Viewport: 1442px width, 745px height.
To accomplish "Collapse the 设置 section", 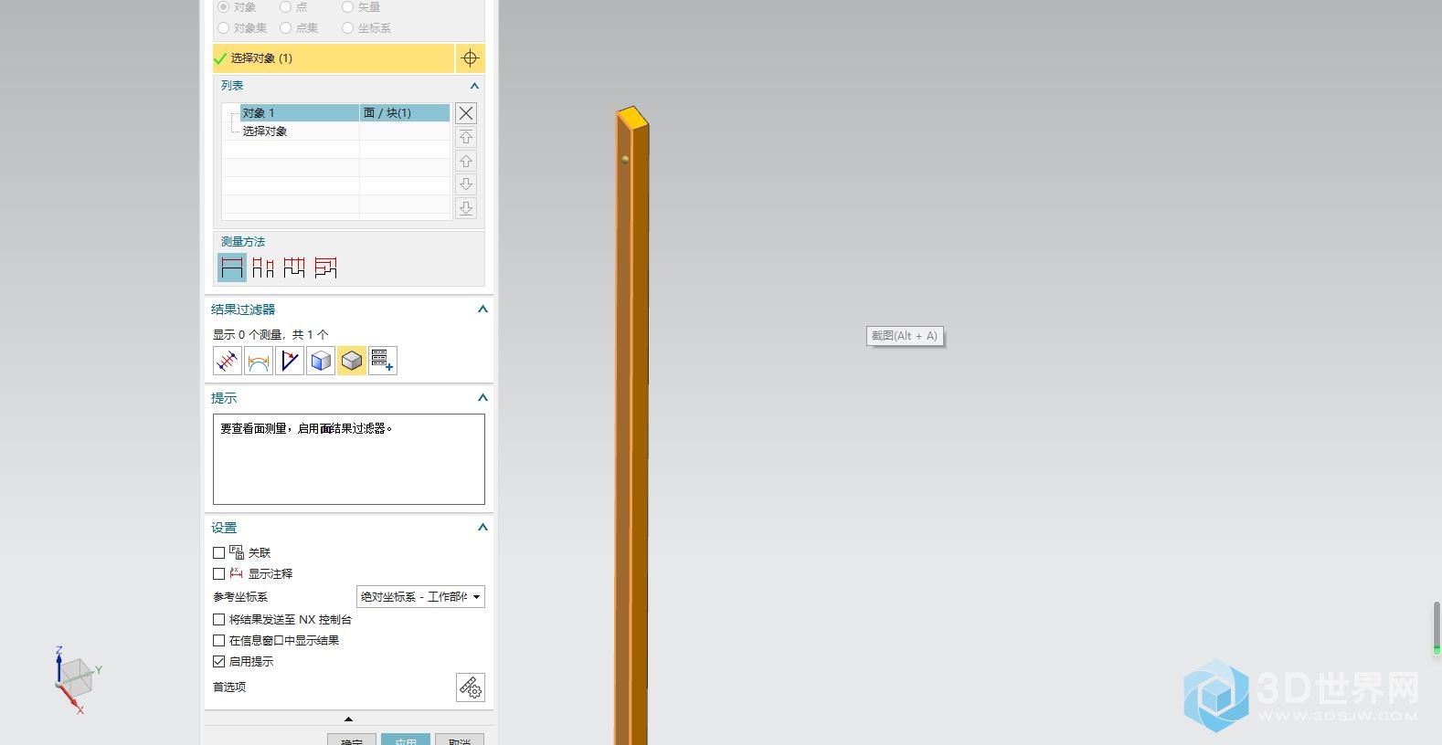I will pos(482,528).
